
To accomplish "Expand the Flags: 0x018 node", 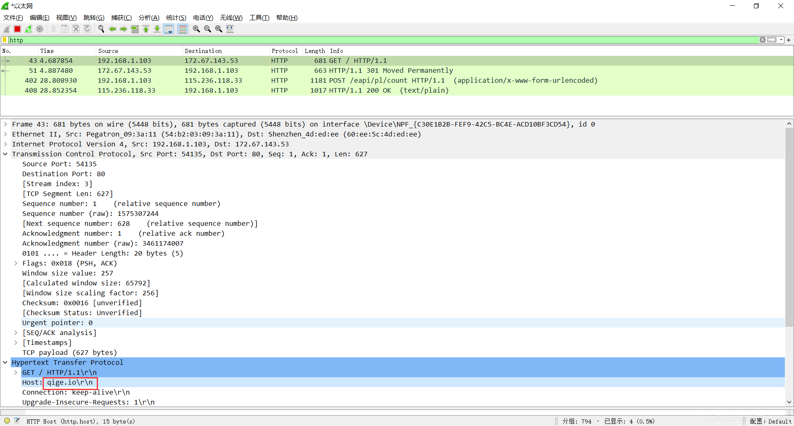I will (x=16, y=263).
